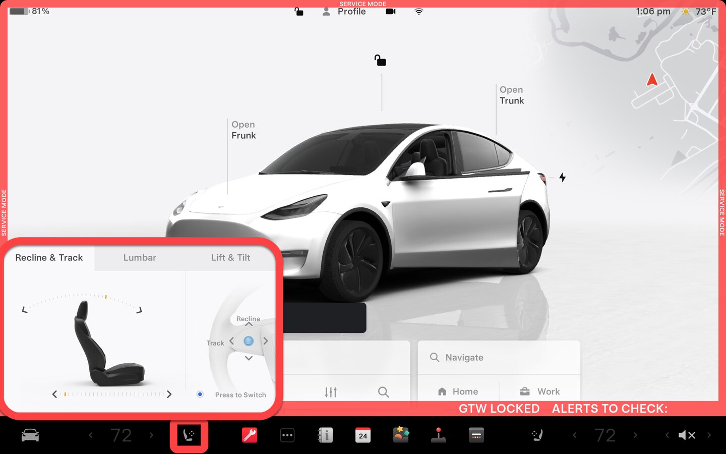Switch to the Lumbar tab
Image resolution: width=726 pixels, height=454 pixels.
point(140,258)
